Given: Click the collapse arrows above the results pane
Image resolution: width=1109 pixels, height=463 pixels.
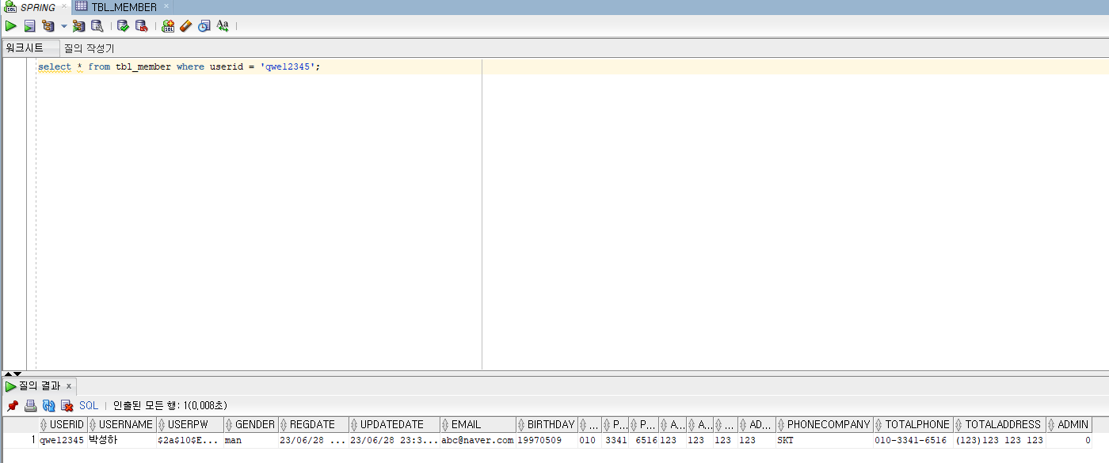Looking at the screenshot, I should (13, 374).
